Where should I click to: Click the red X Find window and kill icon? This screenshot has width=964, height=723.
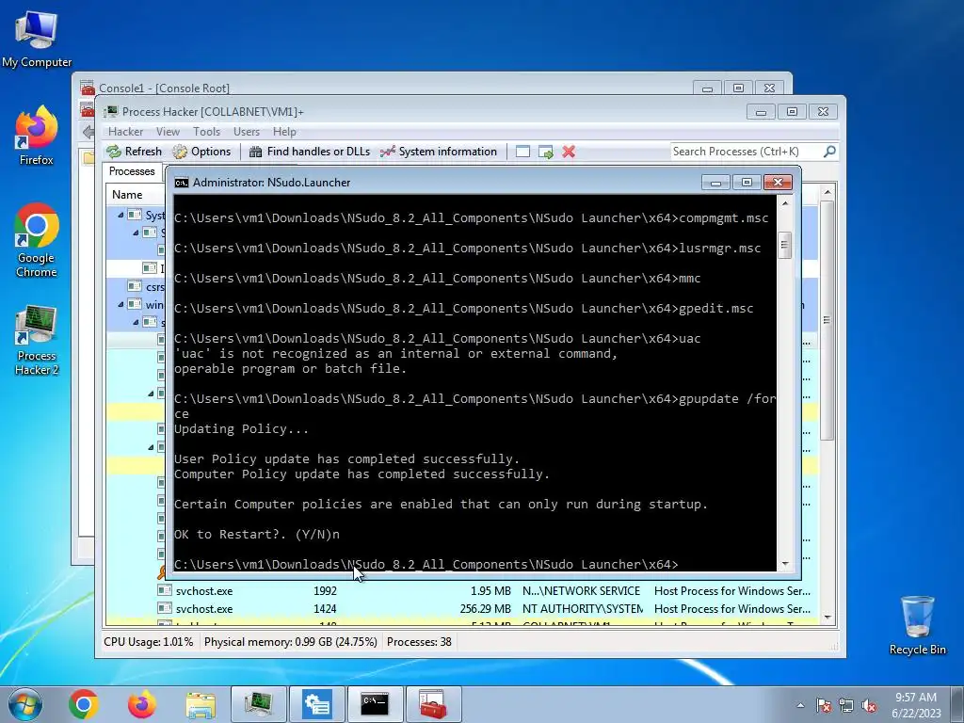(x=569, y=152)
